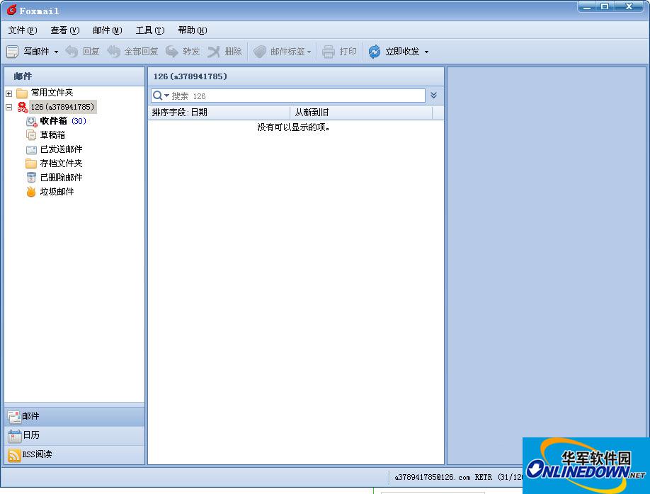The width and height of the screenshot is (650, 494).
Task: Expand the Common Folders (常用文件夹) node
Action: (x=8, y=93)
